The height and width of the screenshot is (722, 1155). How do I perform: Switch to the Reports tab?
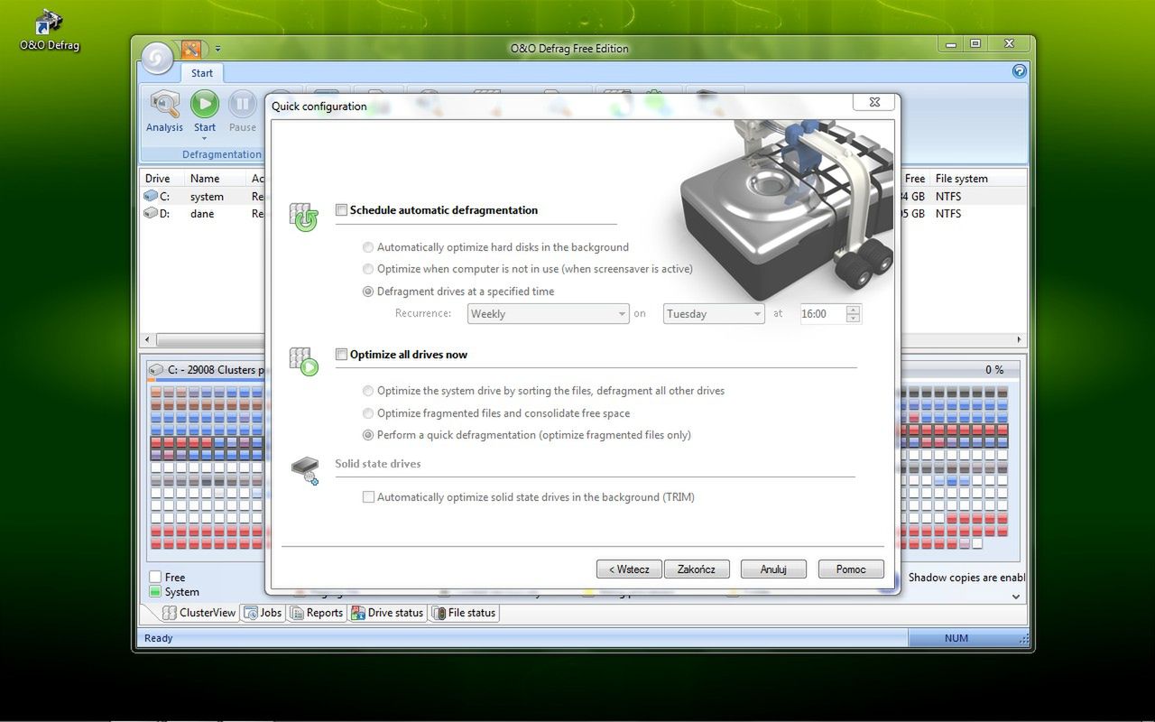(x=317, y=613)
